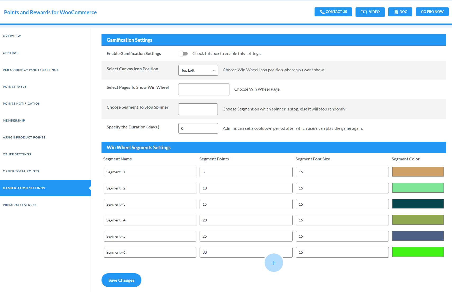Select the Membership tab
The image size is (452, 292).
[x=14, y=120]
